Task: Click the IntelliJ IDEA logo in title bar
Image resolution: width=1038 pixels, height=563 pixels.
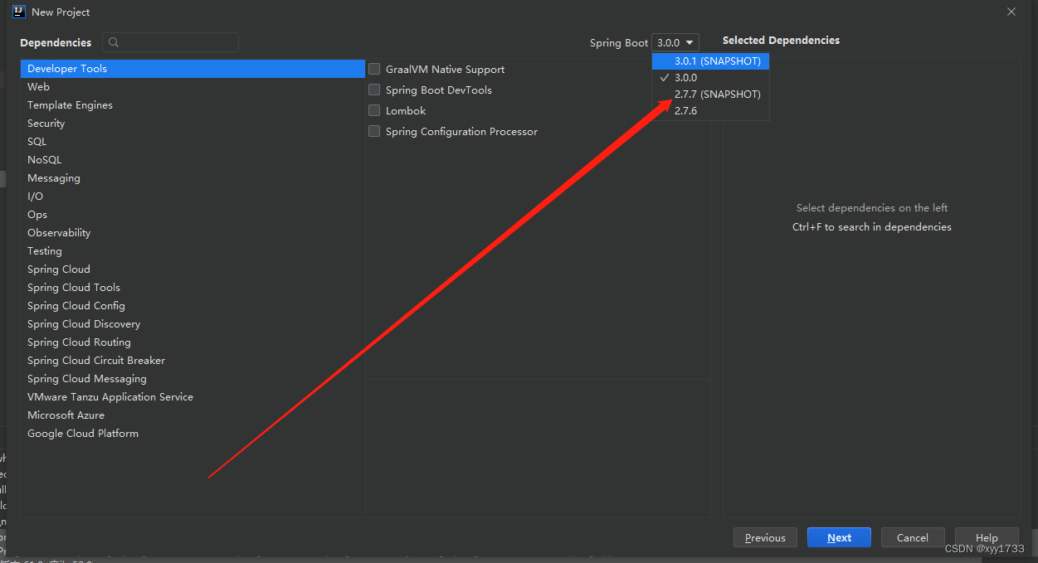Action: (x=18, y=12)
